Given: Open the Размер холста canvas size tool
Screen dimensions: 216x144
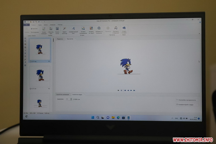Looking at the screenshot, I should pyautogui.click(x=57, y=29).
